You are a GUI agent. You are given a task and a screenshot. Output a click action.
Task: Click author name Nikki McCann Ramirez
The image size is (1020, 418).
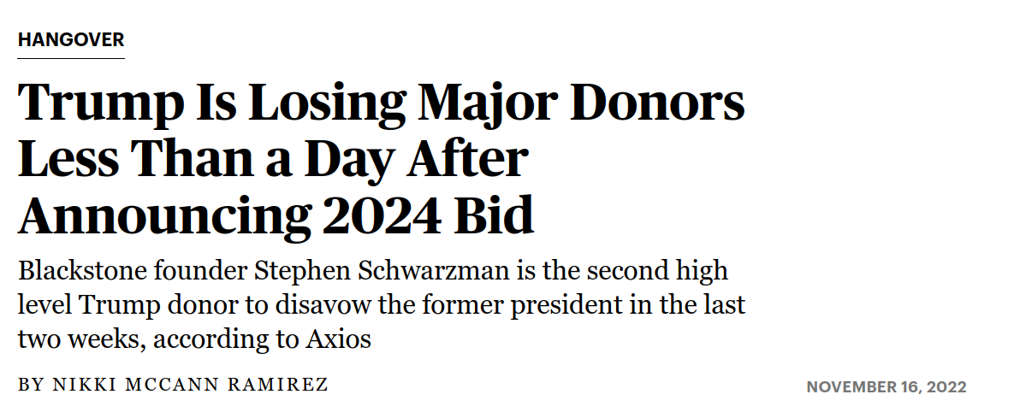click(x=191, y=384)
